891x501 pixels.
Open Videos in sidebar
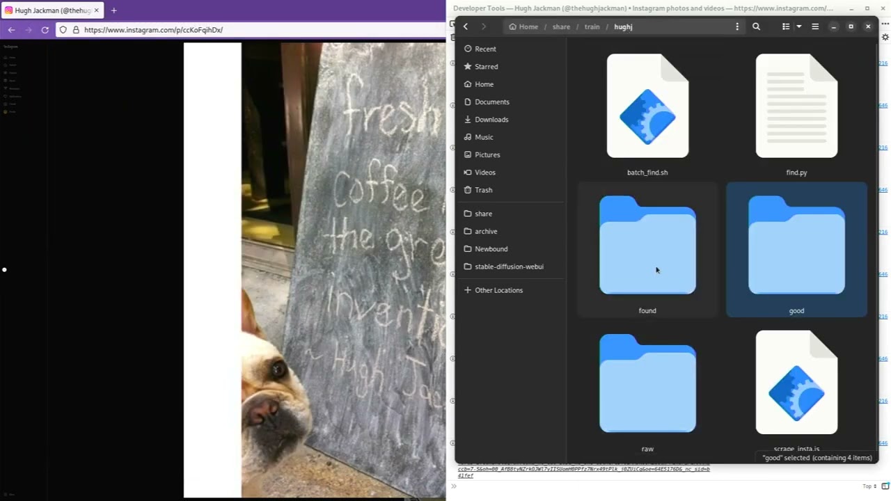click(x=511, y=173)
